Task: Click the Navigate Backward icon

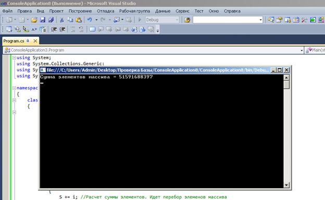Action: pos(117,20)
